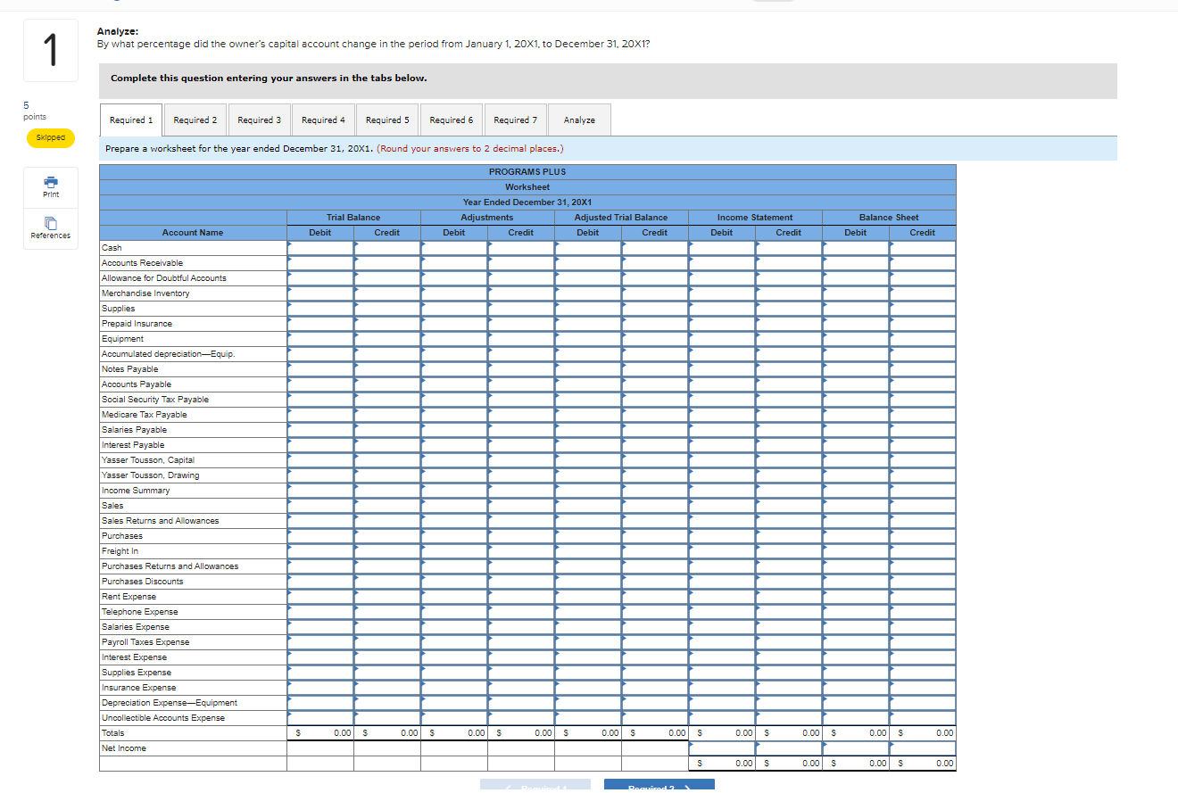Click Uncollectible Accounts Expense Adjustments debit cell
The height and width of the screenshot is (793, 1178).
454,718
